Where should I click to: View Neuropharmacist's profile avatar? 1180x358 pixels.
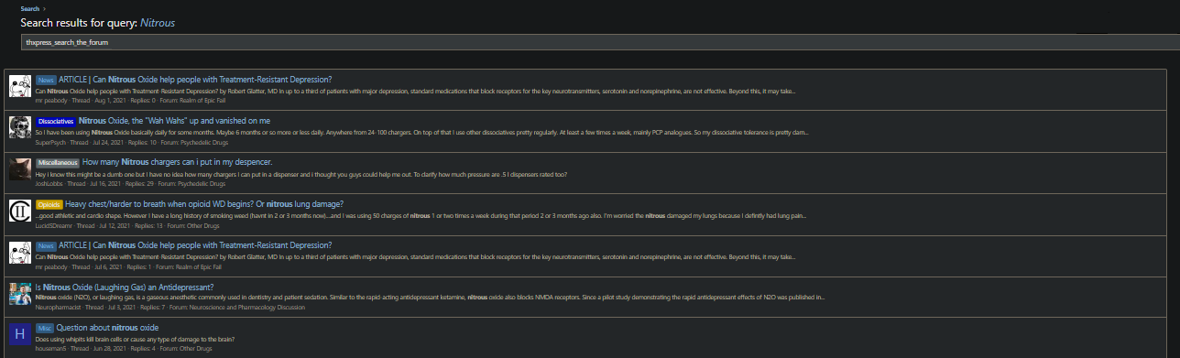[x=20, y=294]
